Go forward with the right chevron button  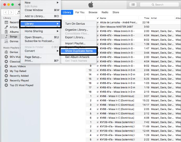pyautogui.click(x=11, y=12)
